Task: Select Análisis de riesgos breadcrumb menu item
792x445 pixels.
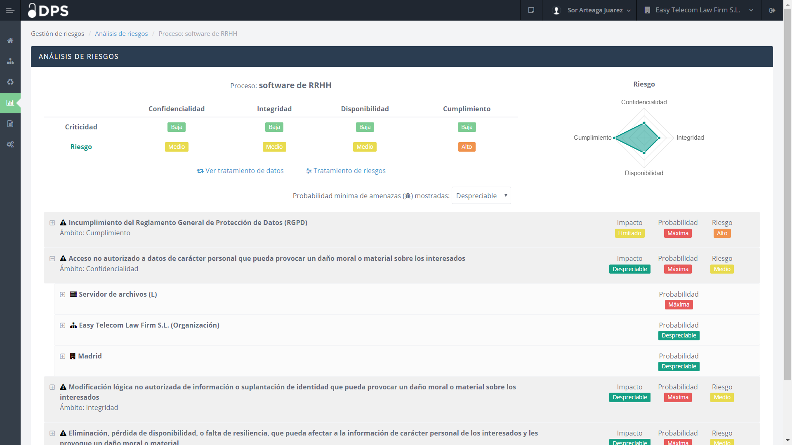Action: [121, 34]
